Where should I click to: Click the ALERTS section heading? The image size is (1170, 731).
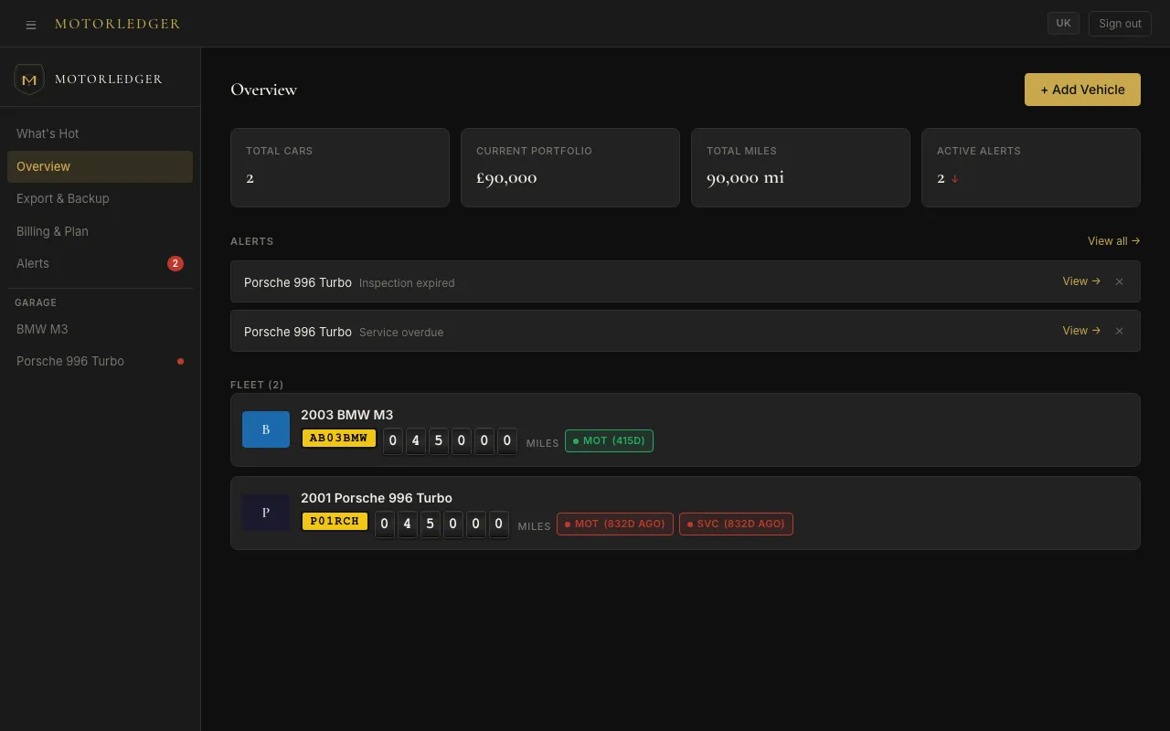pyautogui.click(x=252, y=241)
